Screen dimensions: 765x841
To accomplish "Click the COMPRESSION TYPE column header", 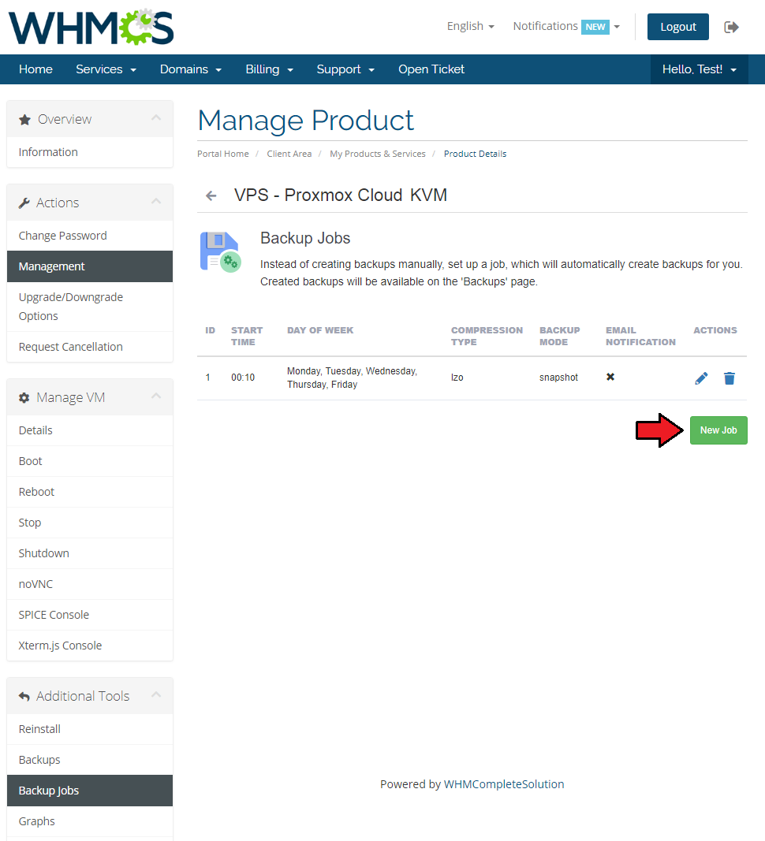I will [487, 337].
